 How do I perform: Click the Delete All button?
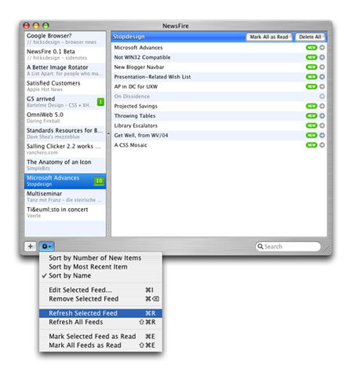pos(310,37)
